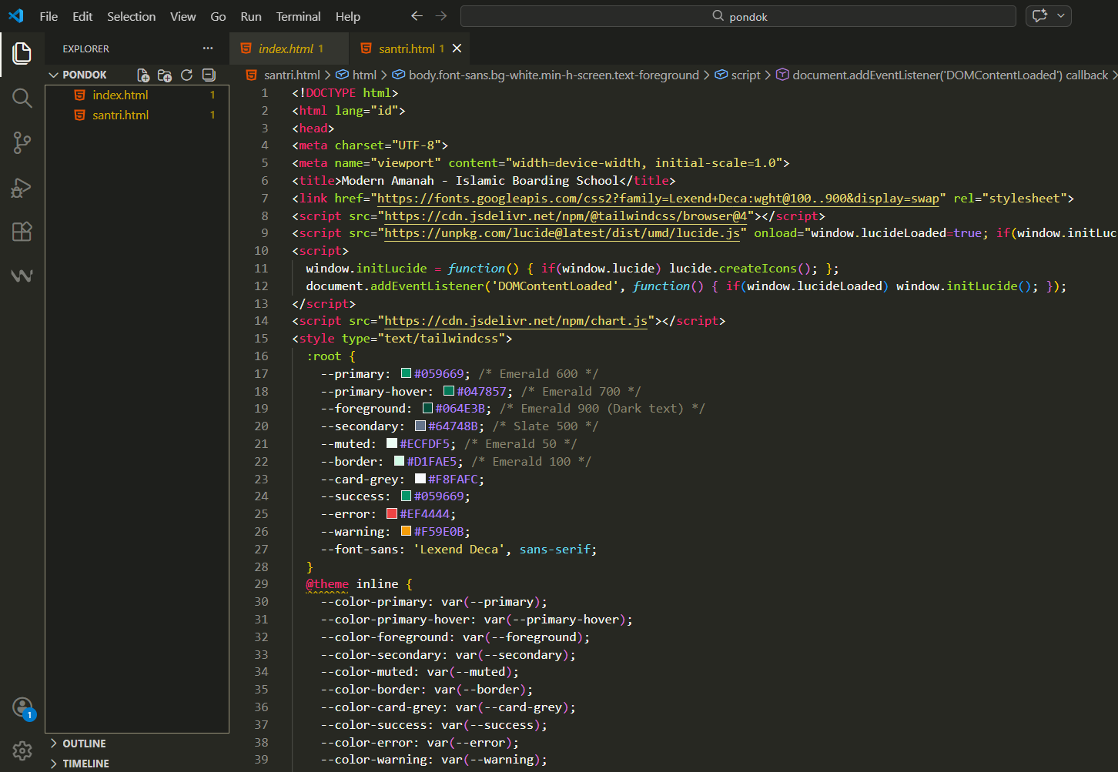
Task: Click the New Folder icon in Explorer
Action: [x=165, y=75]
